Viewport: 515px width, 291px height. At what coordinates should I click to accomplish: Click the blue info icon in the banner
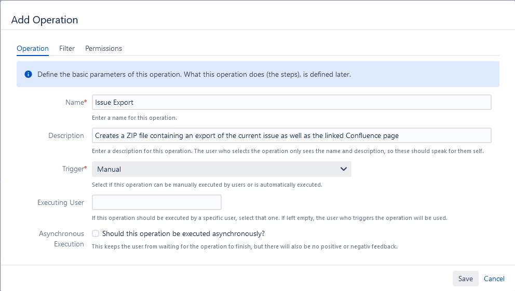29,74
